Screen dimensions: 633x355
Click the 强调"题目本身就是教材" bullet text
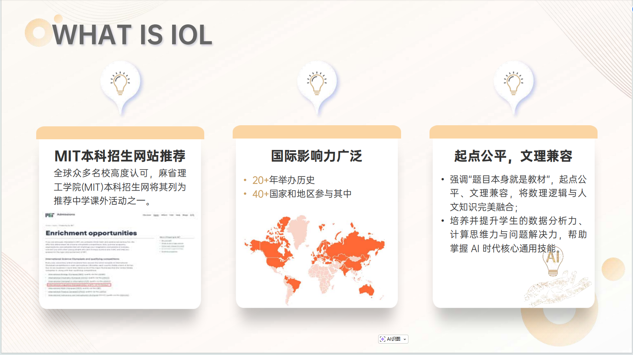pos(518,193)
